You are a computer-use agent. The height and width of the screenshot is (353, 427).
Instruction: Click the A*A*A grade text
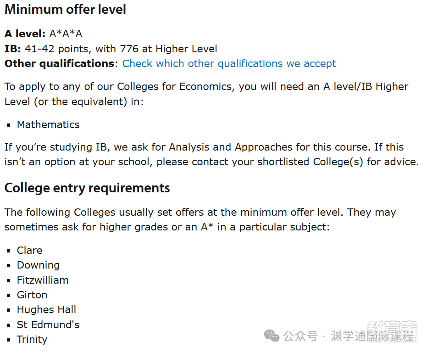click(66, 34)
